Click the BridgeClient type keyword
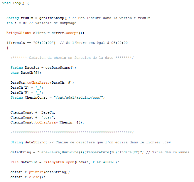Viewport: 194px width, 182px height. [18, 33]
